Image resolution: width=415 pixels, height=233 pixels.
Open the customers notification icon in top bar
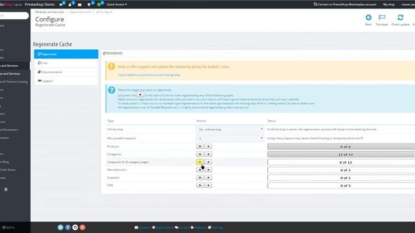(70, 5)
